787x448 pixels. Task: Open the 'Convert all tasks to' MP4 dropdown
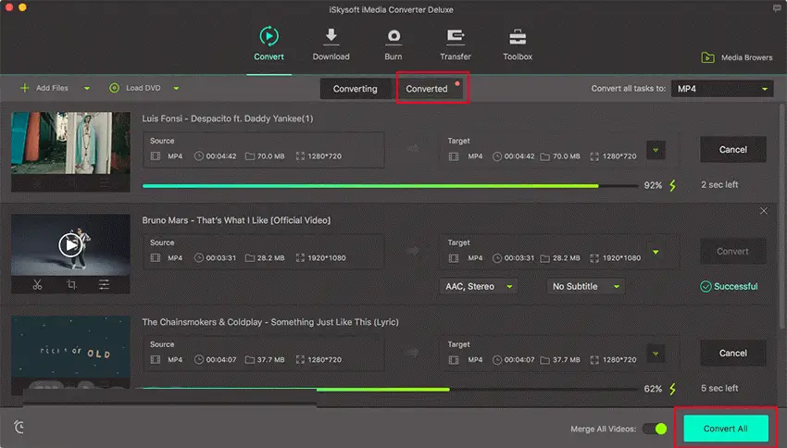tap(722, 89)
